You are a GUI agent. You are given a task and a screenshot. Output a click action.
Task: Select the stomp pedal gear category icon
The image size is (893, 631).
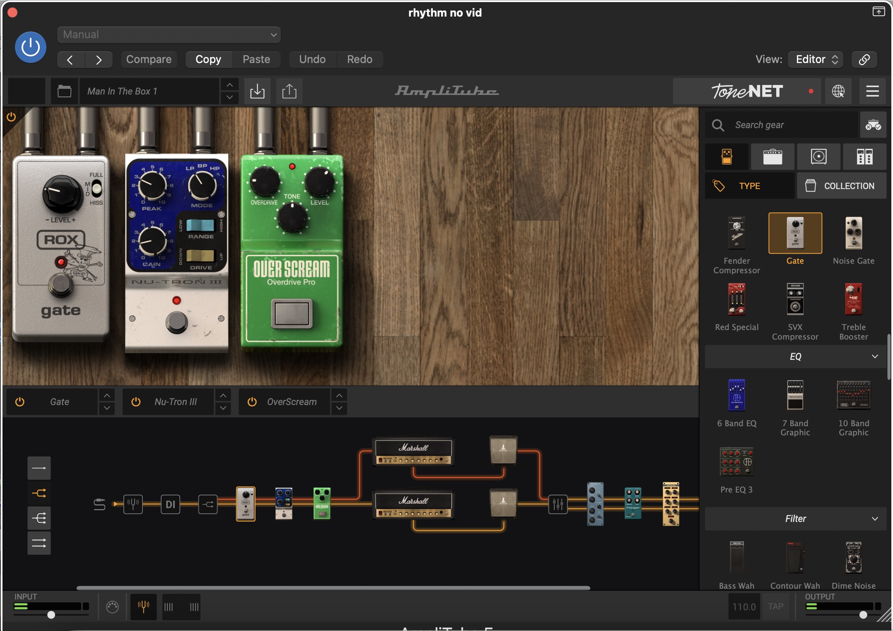pyautogui.click(x=727, y=157)
